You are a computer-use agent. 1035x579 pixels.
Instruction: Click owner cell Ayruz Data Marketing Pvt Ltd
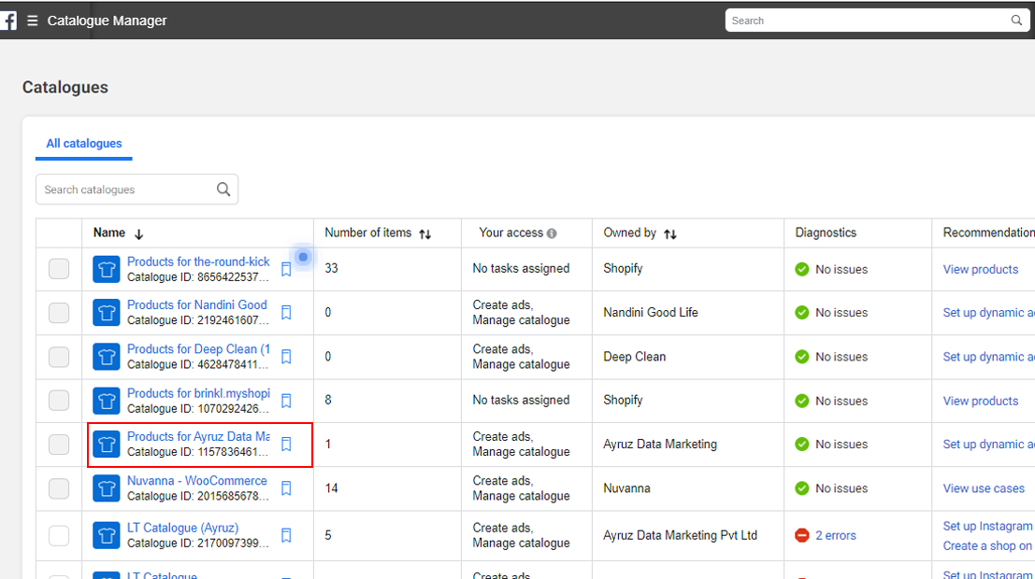pos(680,535)
